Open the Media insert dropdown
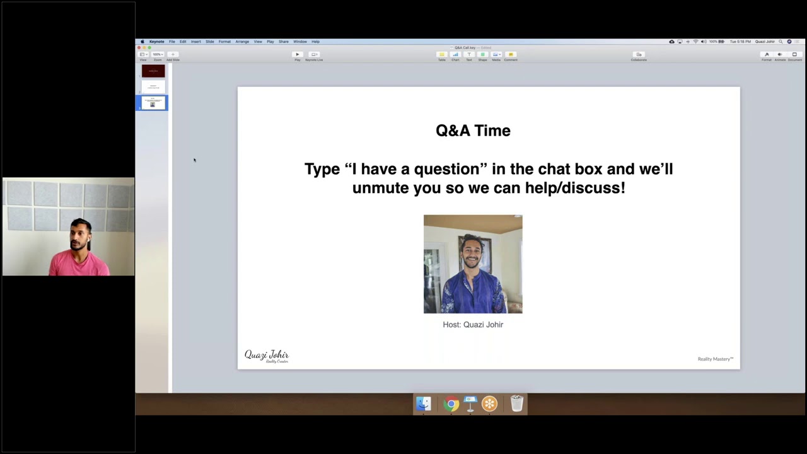Screen dimensions: 807x454 pyautogui.click(x=496, y=54)
